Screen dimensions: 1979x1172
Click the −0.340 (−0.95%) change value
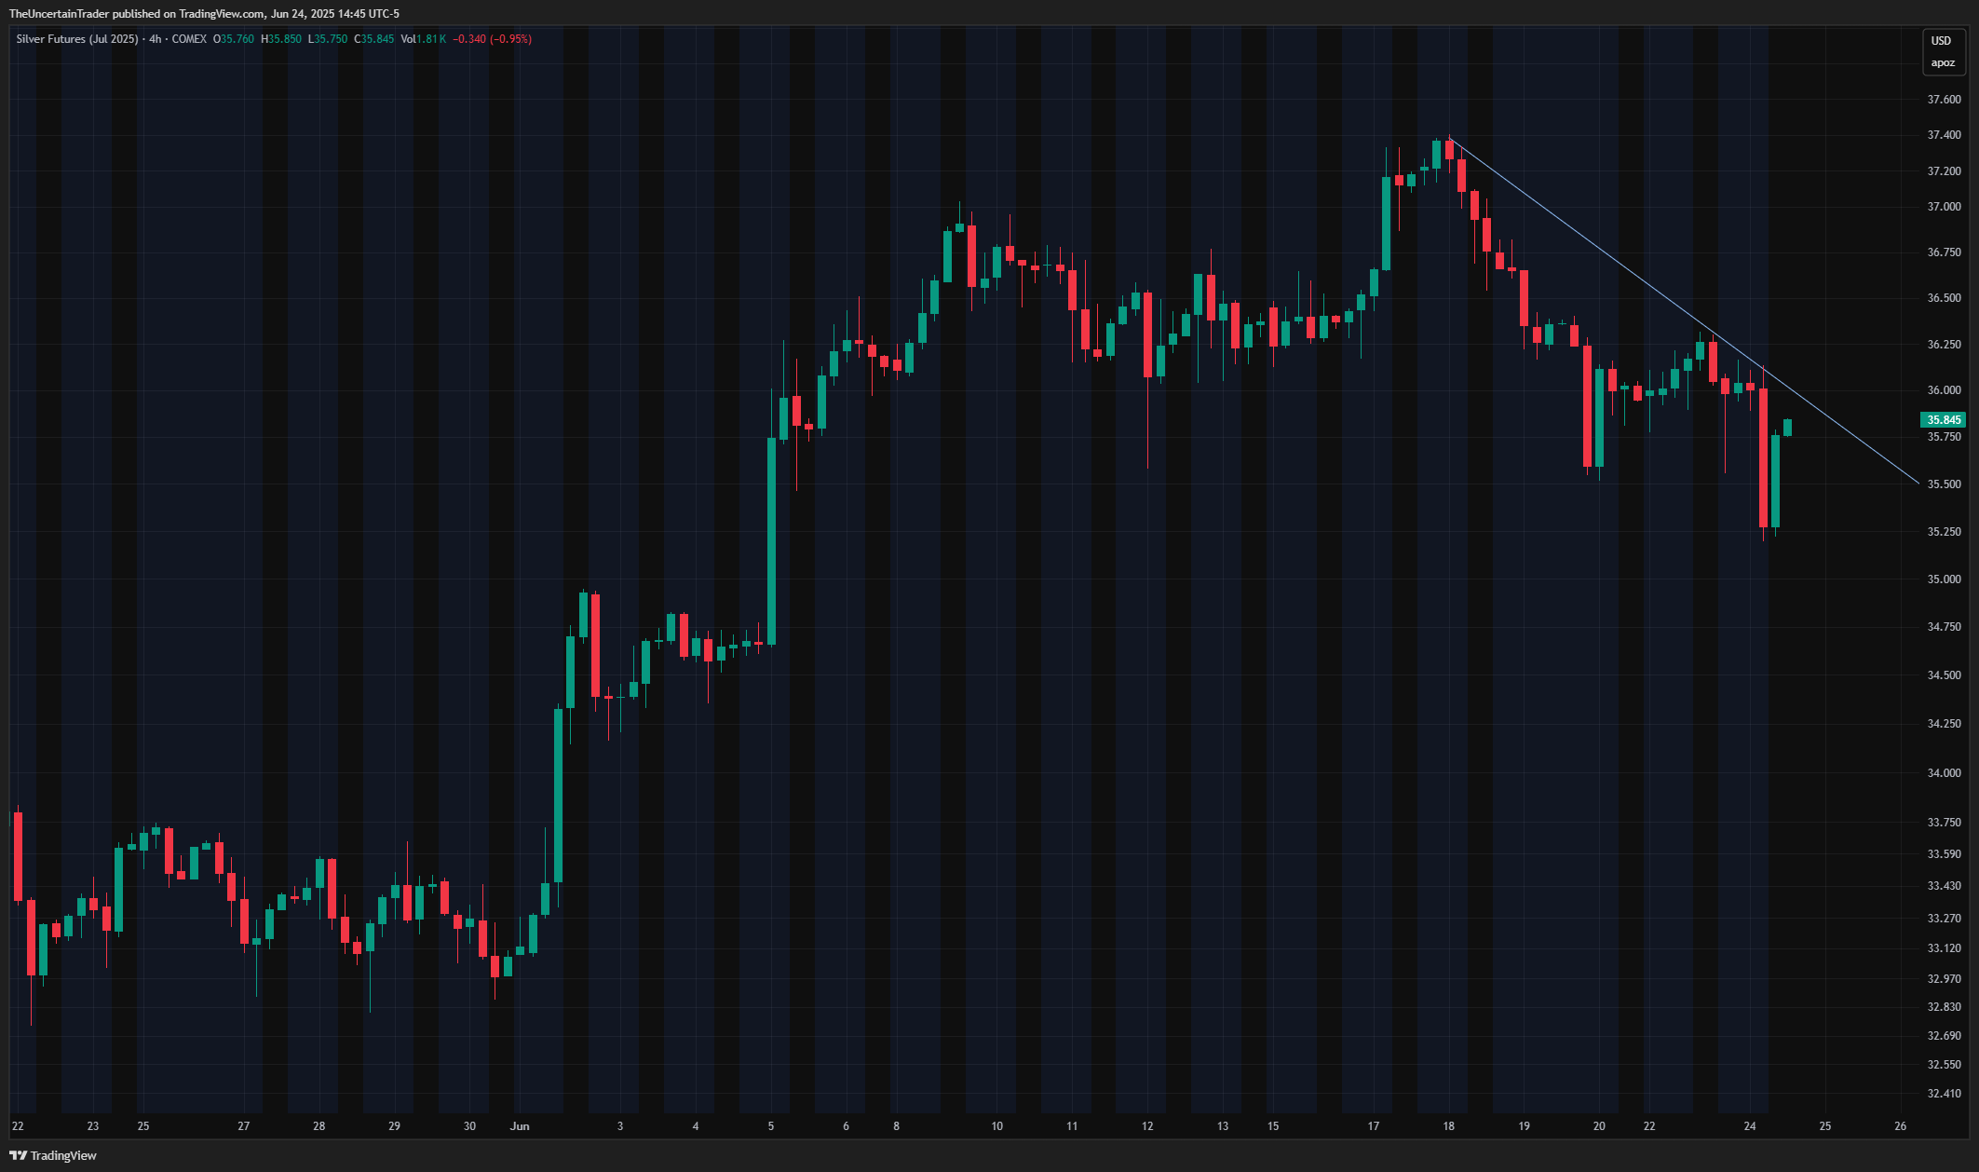492,39
